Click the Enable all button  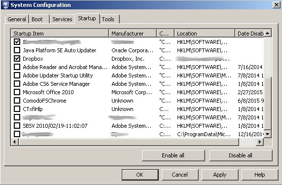click(x=173, y=155)
